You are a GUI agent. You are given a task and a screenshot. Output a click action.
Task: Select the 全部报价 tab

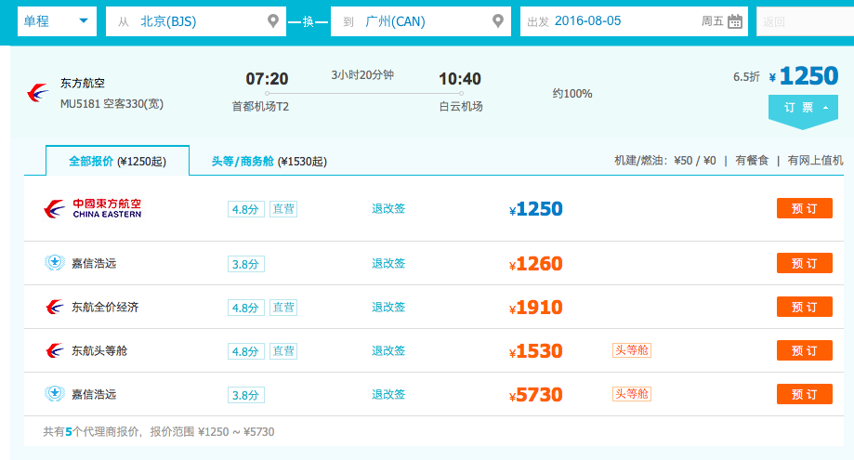coord(118,161)
